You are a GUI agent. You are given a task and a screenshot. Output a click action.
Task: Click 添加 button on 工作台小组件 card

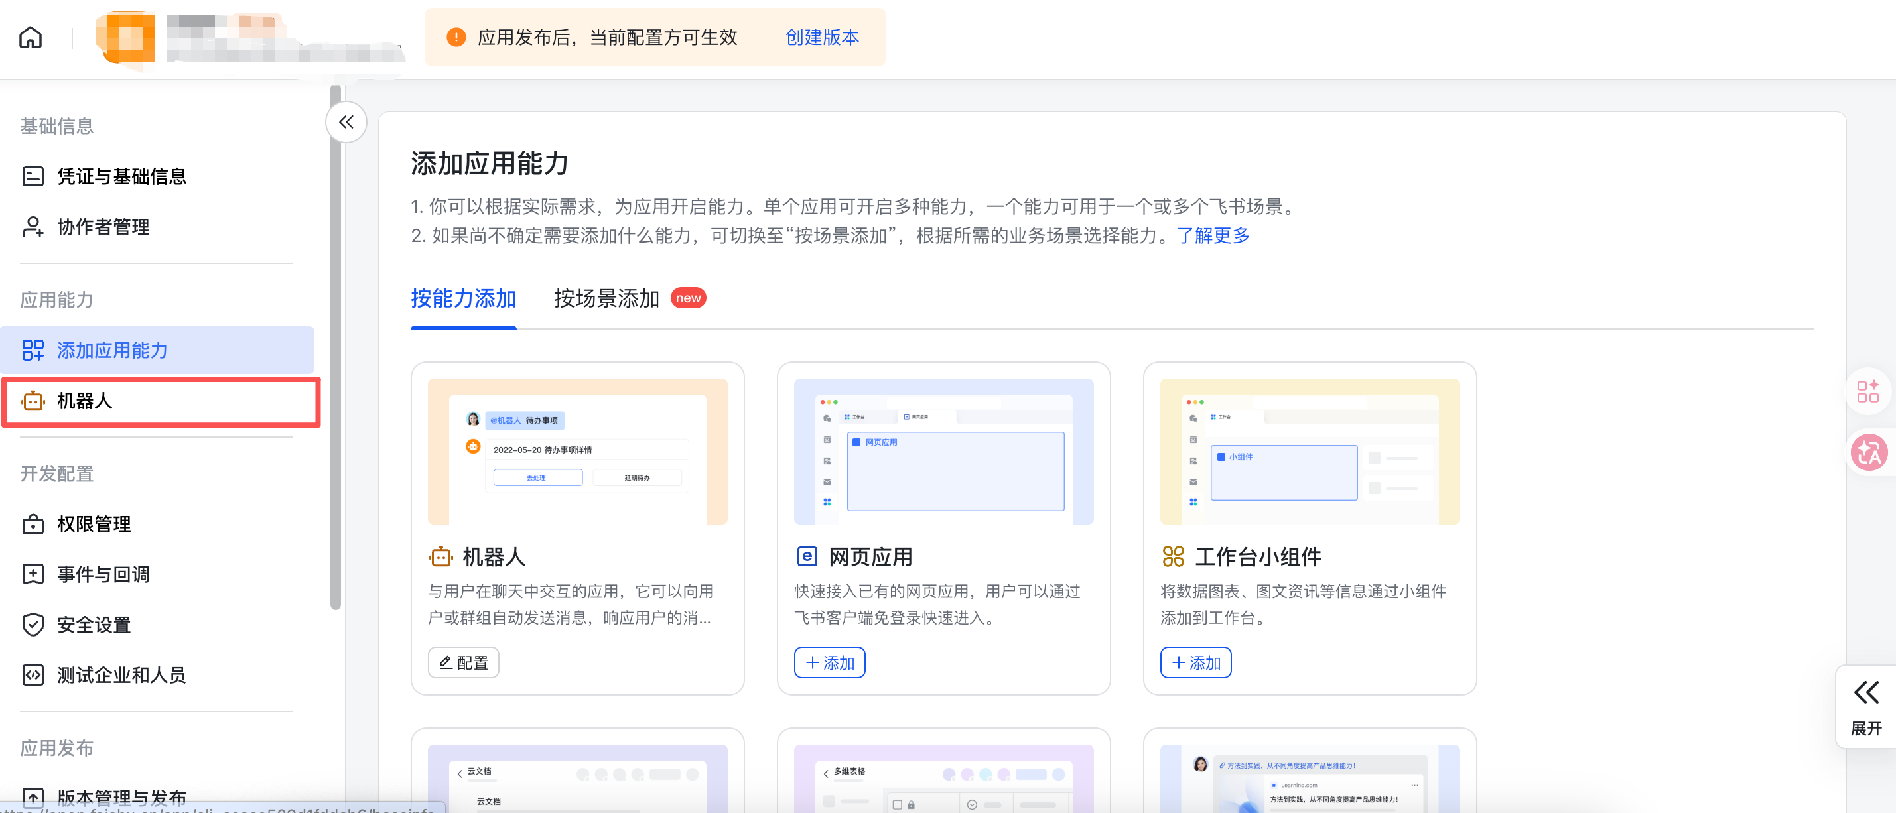pos(1195,662)
